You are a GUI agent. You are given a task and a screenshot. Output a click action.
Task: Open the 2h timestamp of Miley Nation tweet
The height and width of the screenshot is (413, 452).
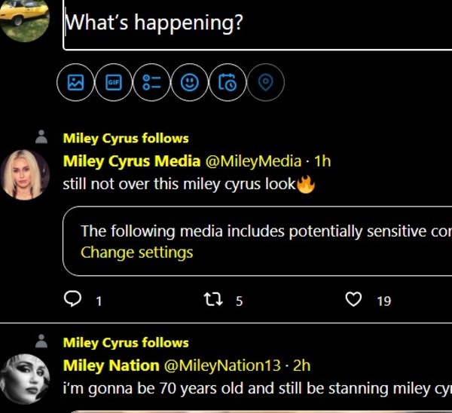click(301, 366)
